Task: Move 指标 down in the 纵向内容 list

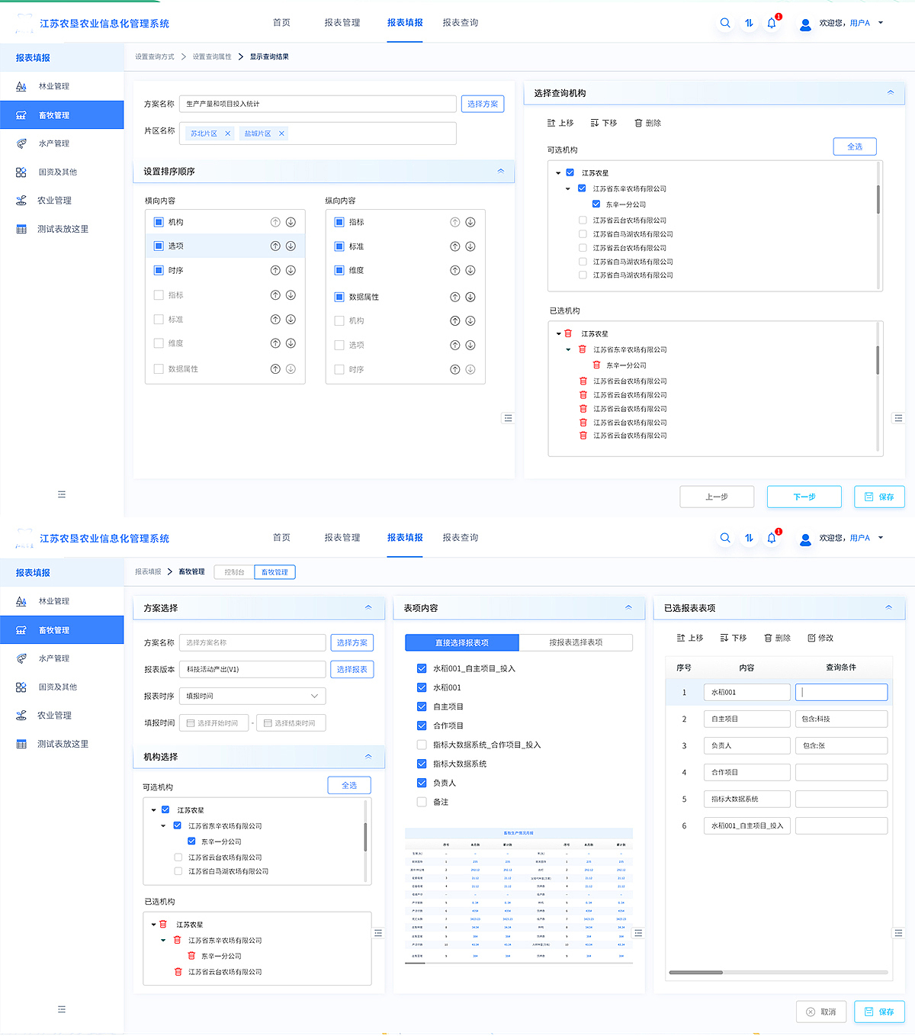Action: (470, 222)
